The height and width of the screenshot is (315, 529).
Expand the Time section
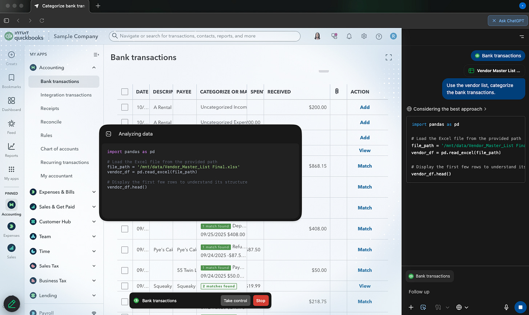94,251
